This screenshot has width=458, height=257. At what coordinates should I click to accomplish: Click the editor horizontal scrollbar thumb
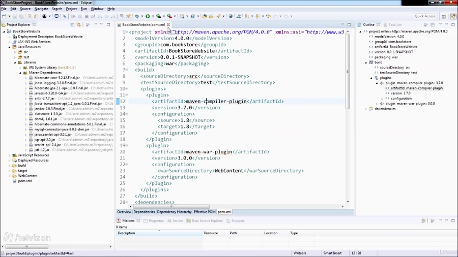click(x=171, y=206)
